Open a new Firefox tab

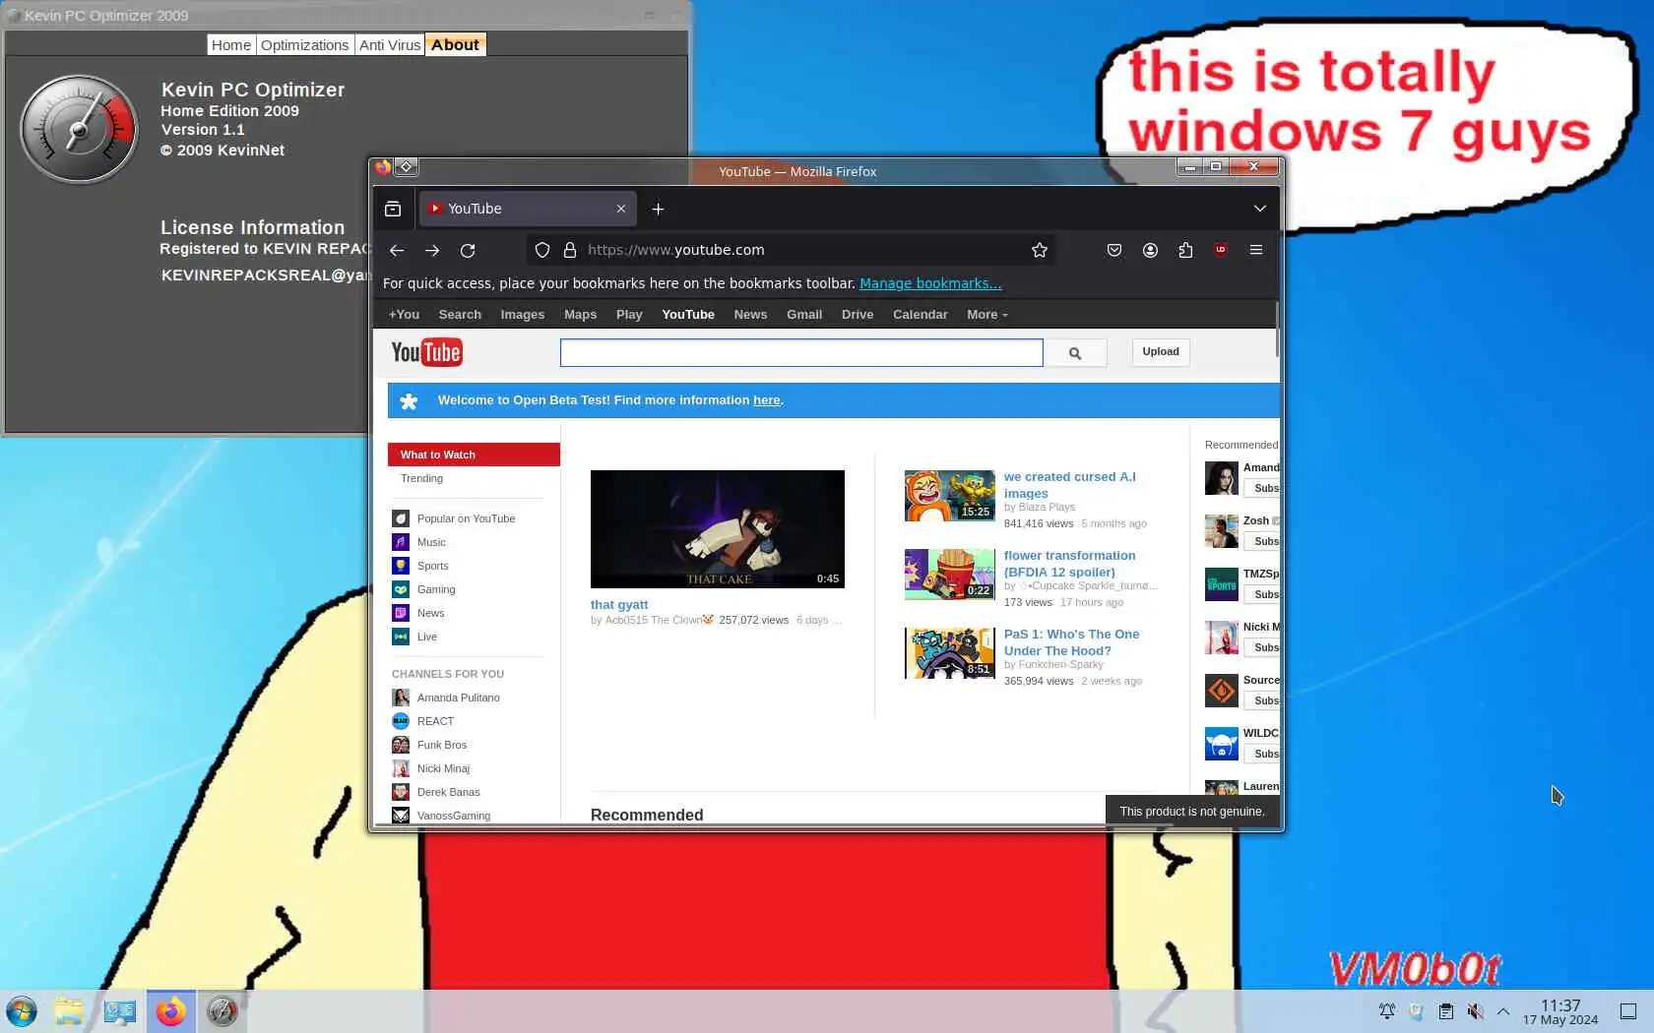658,209
